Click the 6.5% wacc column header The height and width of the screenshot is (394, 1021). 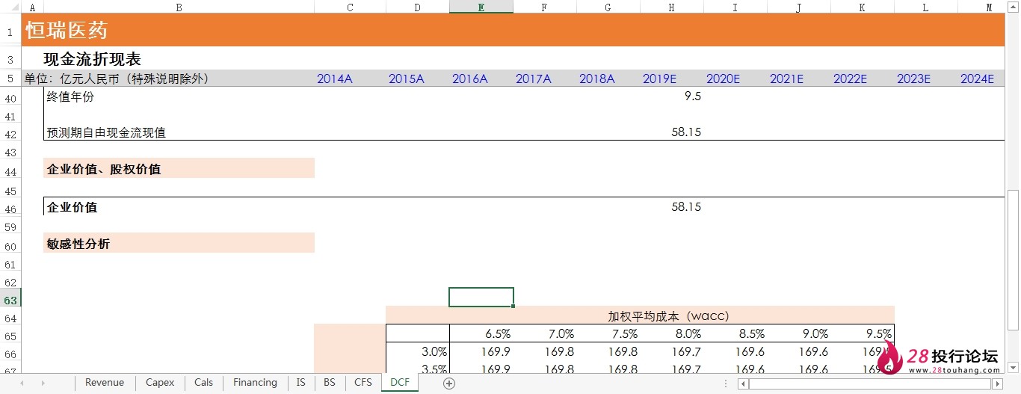[496, 333]
